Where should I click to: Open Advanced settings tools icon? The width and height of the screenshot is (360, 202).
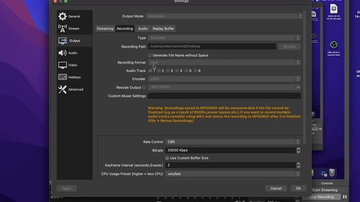click(x=62, y=89)
